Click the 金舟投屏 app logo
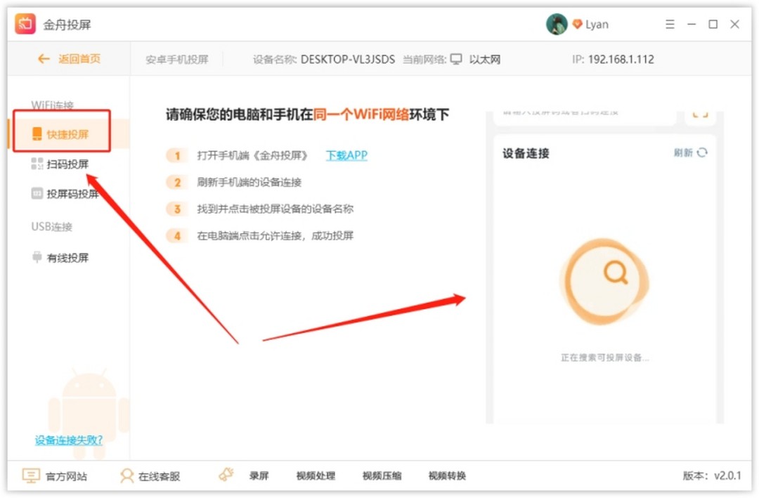The width and height of the screenshot is (759, 498). point(25,23)
